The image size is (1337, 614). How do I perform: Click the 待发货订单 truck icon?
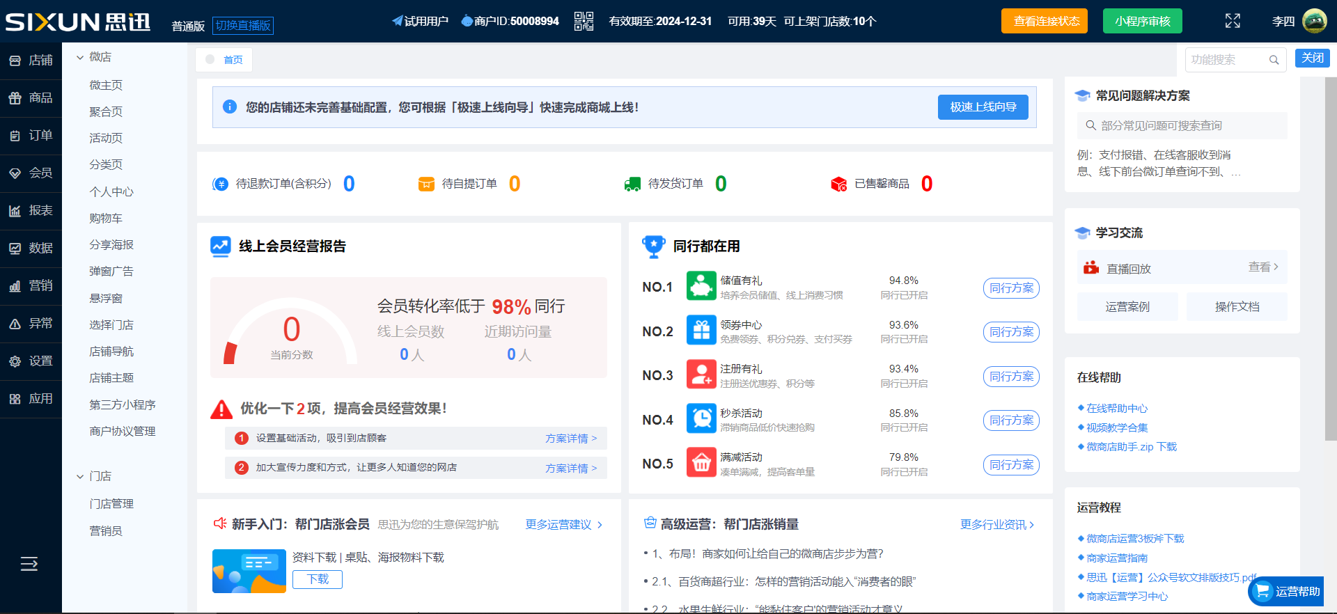point(632,184)
